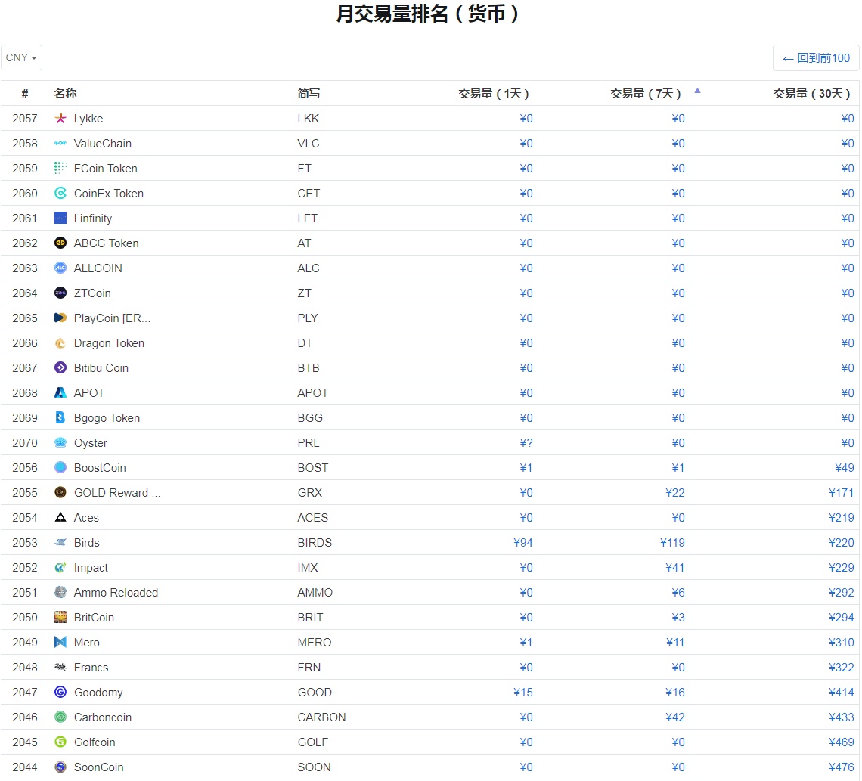Open the Lykke coin link
Image resolution: width=862 pixels, height=781 pixels.
[88, 118]
